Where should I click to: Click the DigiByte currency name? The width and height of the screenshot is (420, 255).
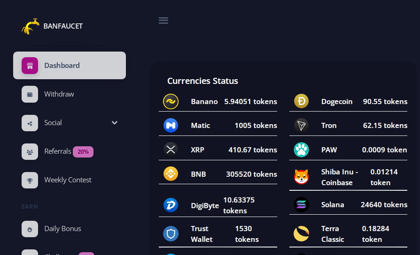(205, 206)
